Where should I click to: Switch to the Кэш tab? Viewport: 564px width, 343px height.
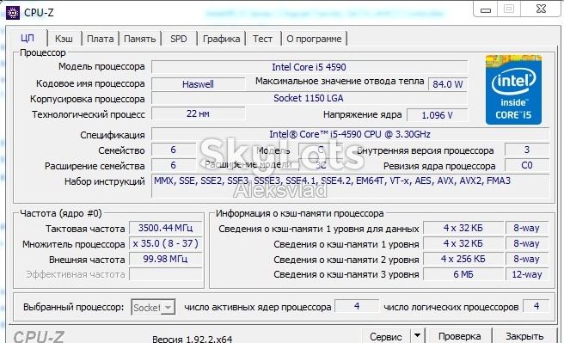coord(64,39)
